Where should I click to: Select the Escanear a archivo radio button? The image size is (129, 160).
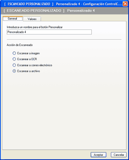(14, 71)
